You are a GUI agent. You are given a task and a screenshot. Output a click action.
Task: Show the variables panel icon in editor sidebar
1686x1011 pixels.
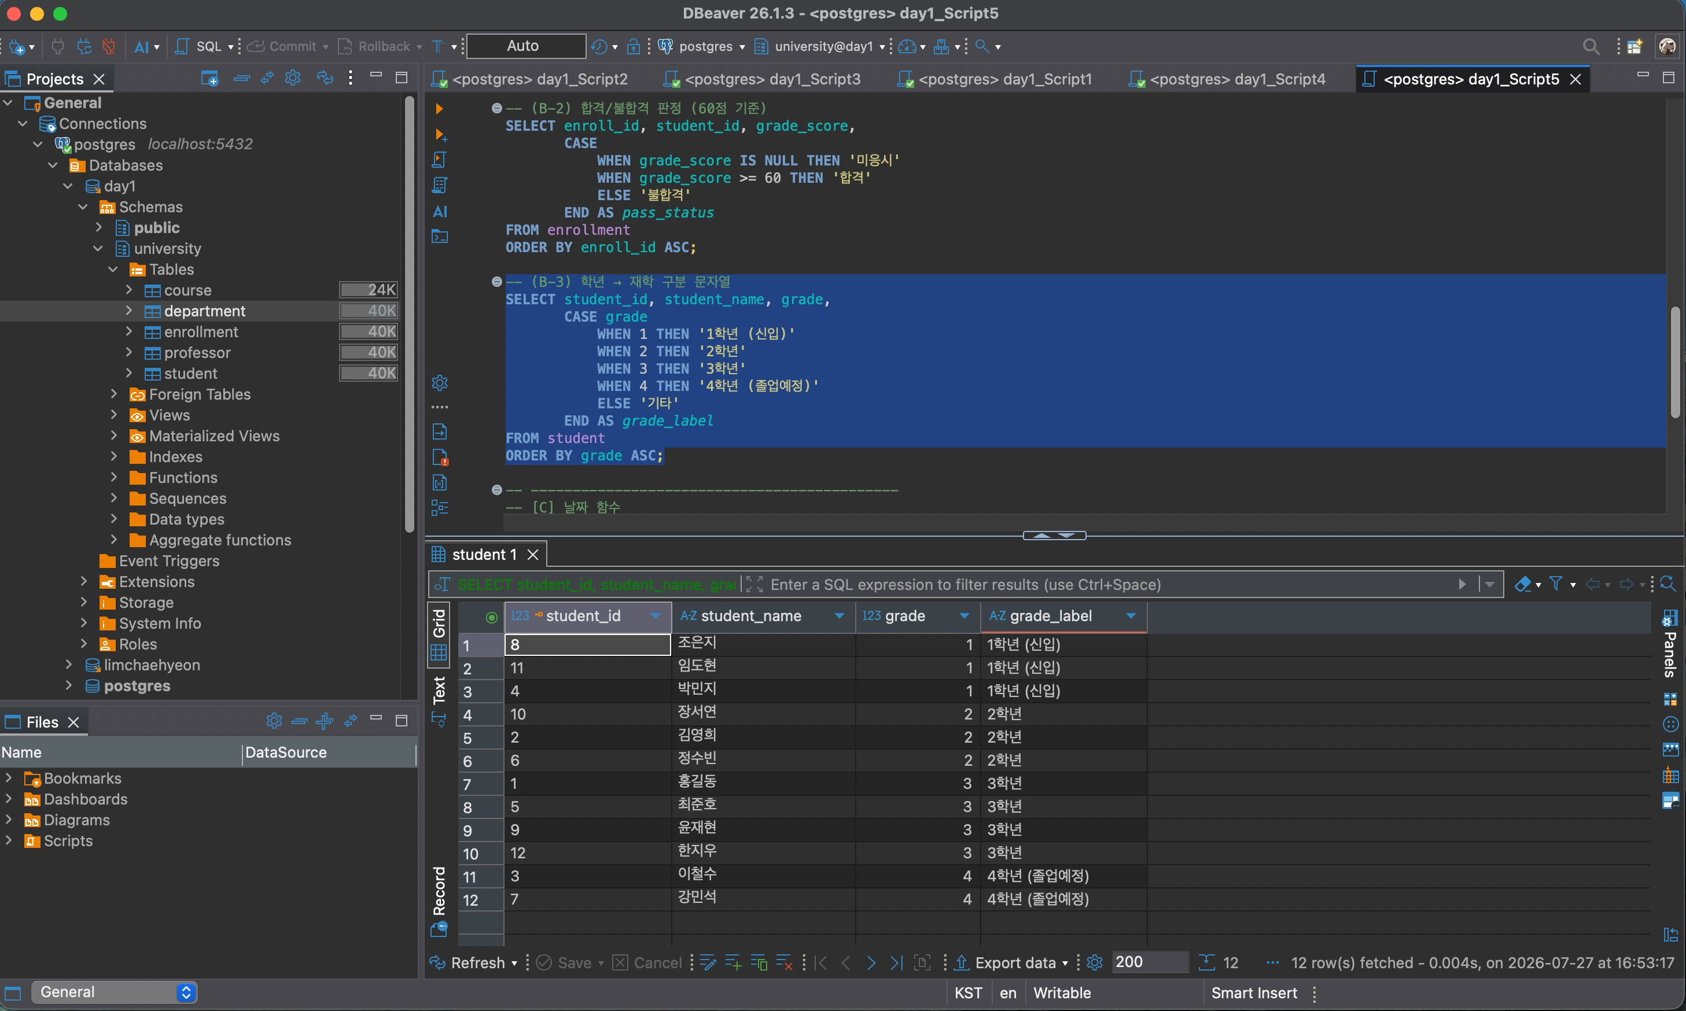(x=440, y=483)
